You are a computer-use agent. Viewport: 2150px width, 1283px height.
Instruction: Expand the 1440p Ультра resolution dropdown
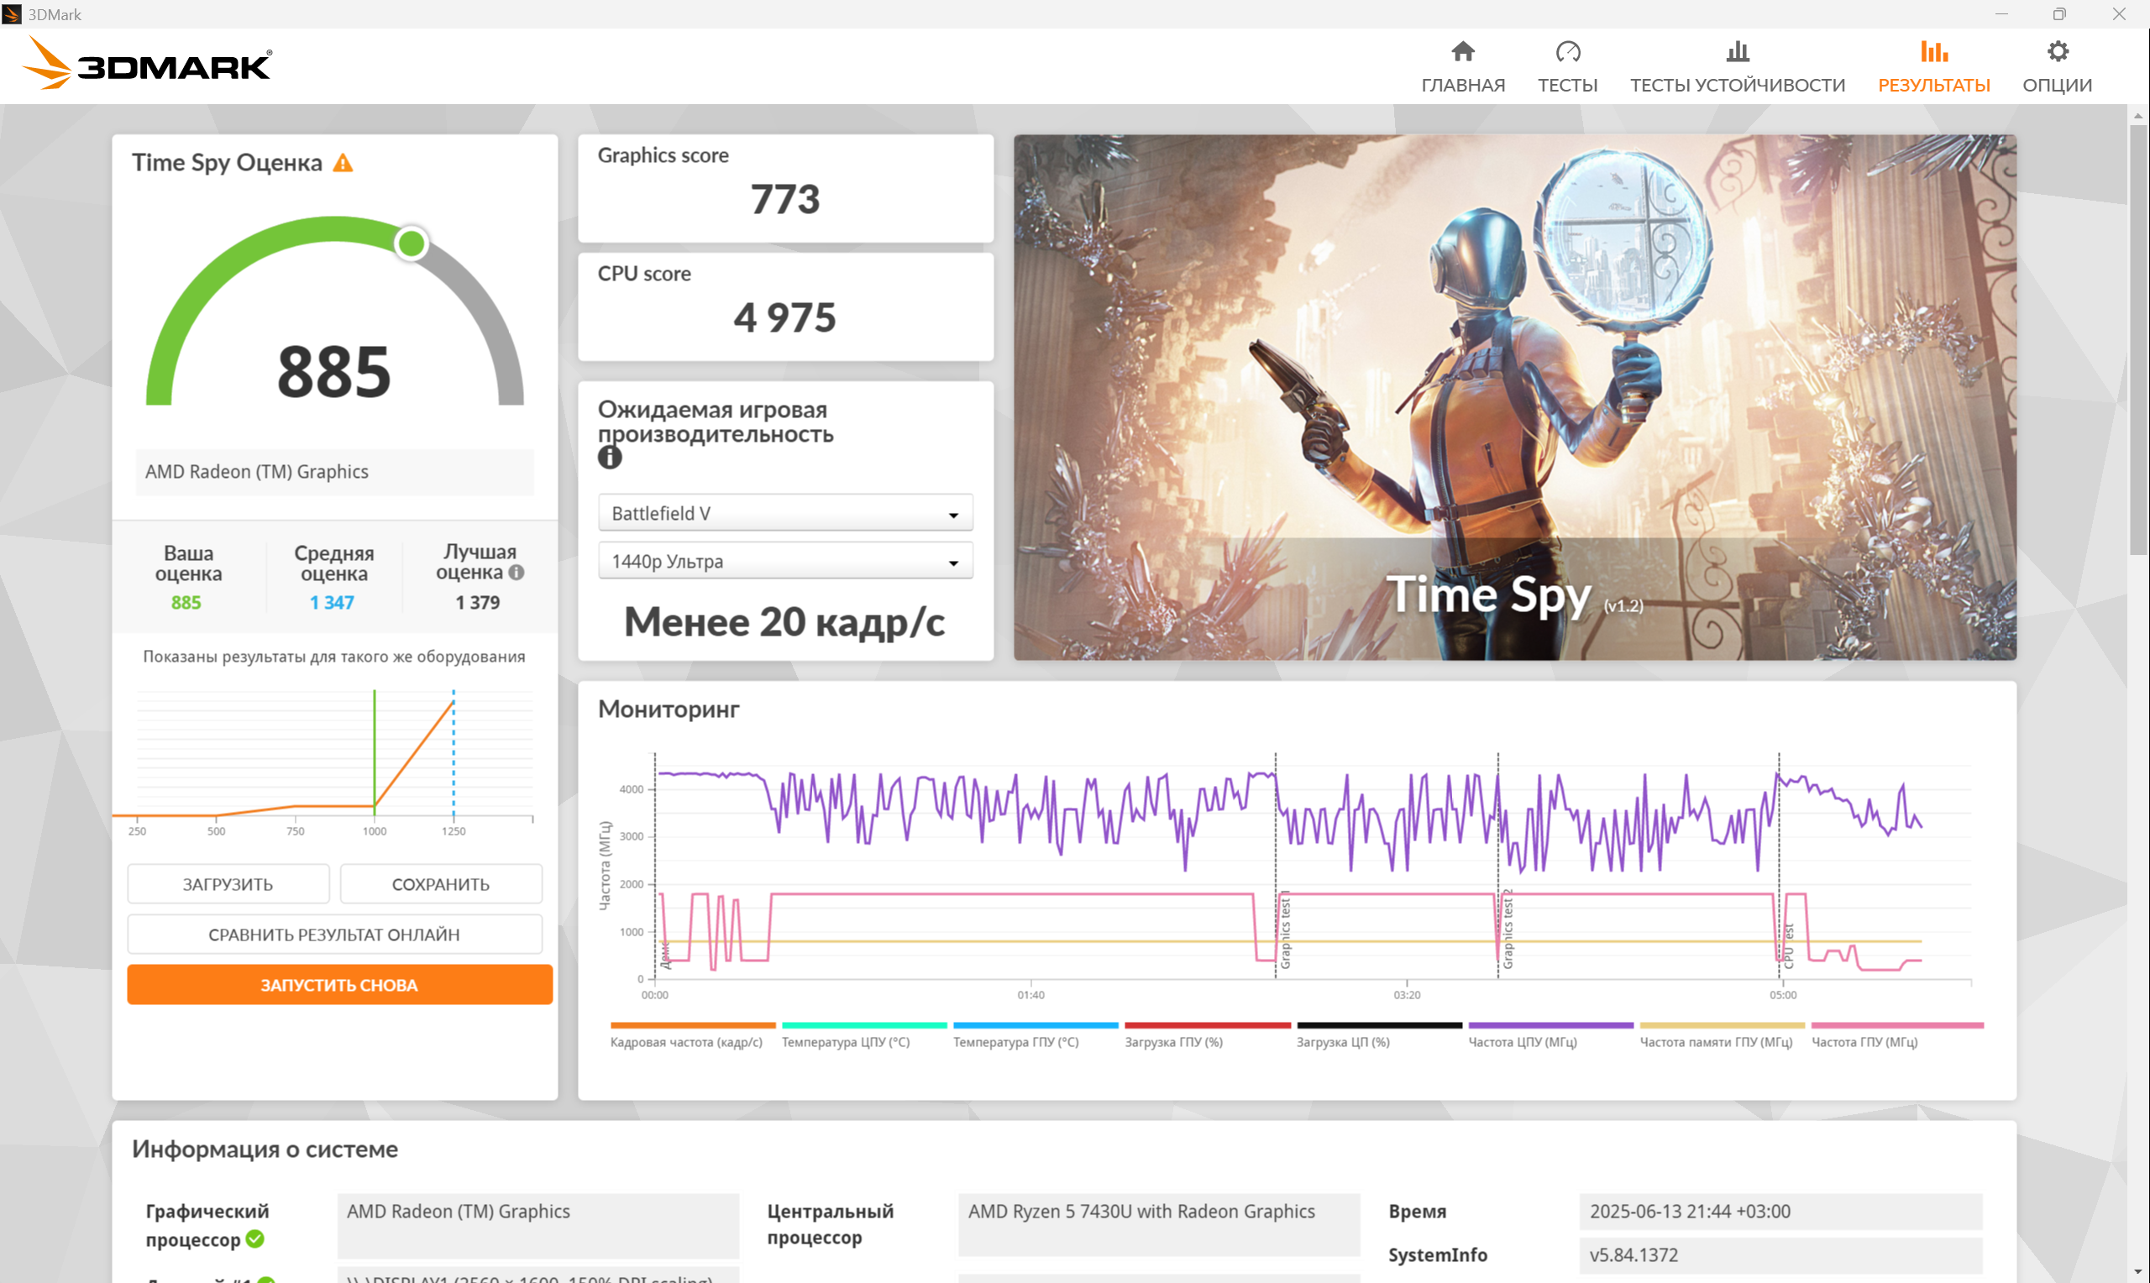coord(785,561)
